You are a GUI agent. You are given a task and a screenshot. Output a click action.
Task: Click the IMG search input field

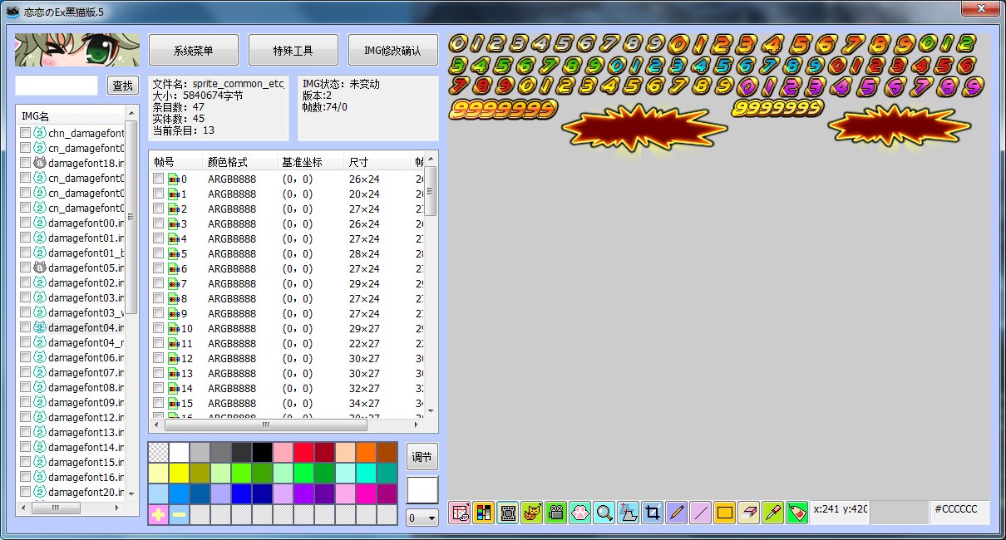[57, 86]
